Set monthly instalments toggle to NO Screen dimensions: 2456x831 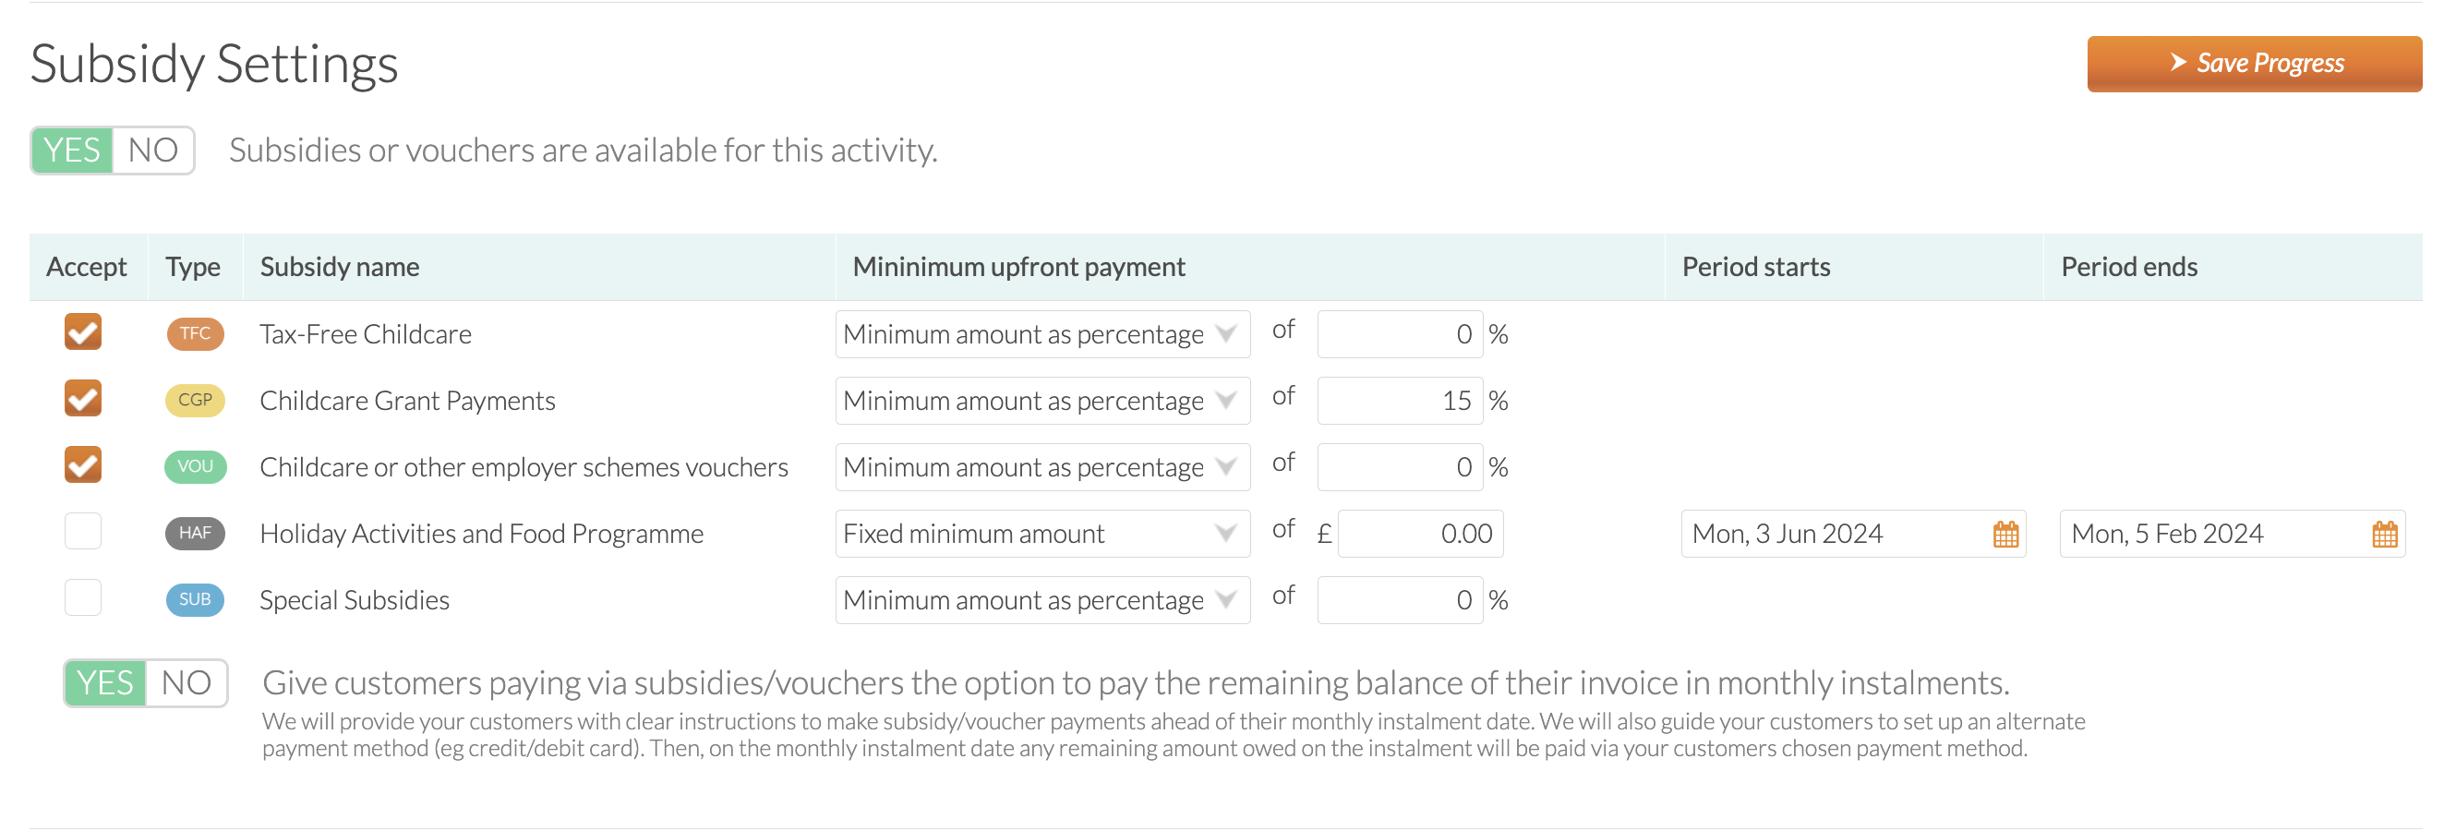(x=186, y=683)
